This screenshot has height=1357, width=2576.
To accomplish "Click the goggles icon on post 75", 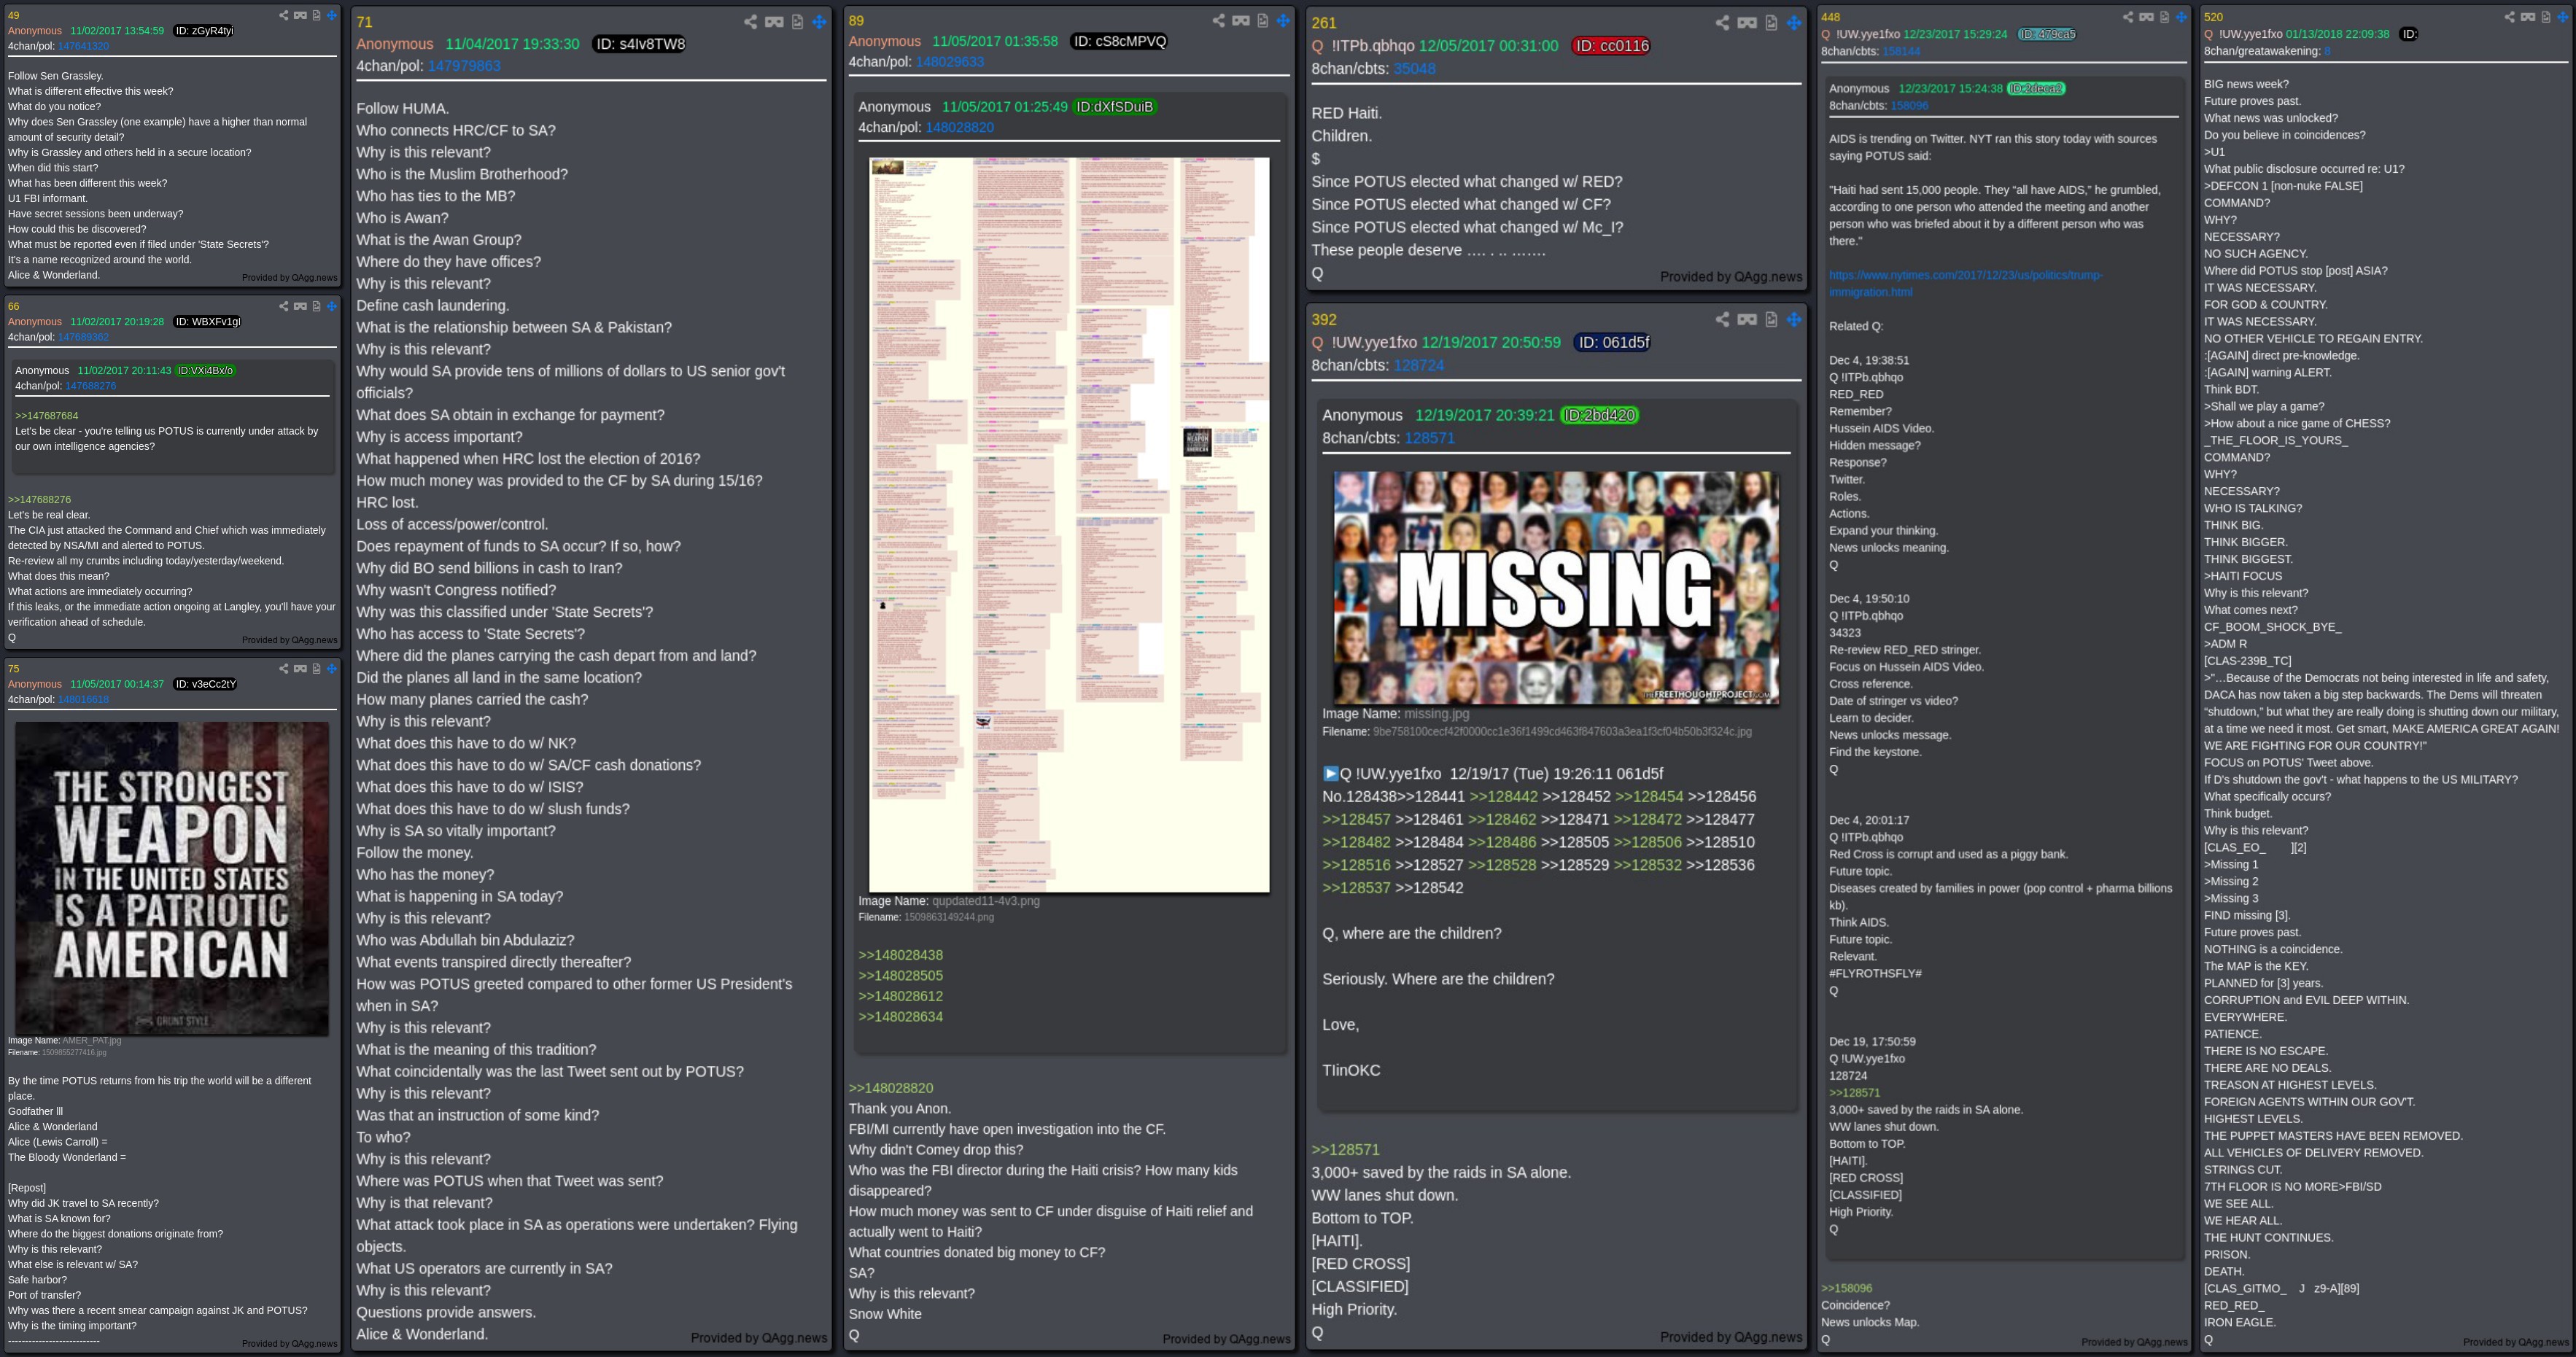I will pos(300,668).
